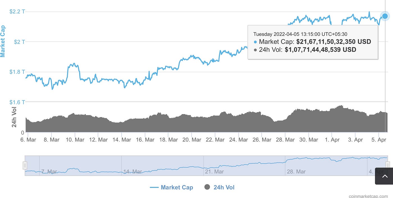The height and width of the screenshot is (198, 393).
Task: Click the 24h Vol legend dot icon
Action: [x=207, y=187]
